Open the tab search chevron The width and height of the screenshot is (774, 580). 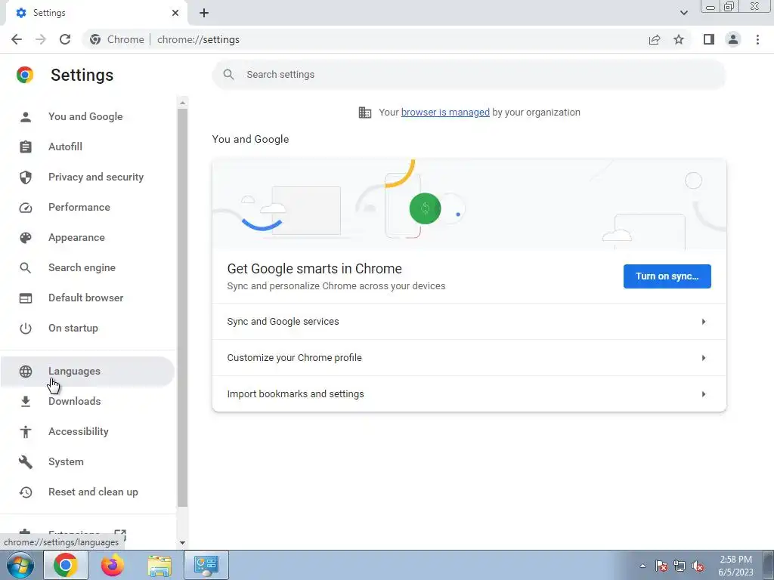click(683, 13)
